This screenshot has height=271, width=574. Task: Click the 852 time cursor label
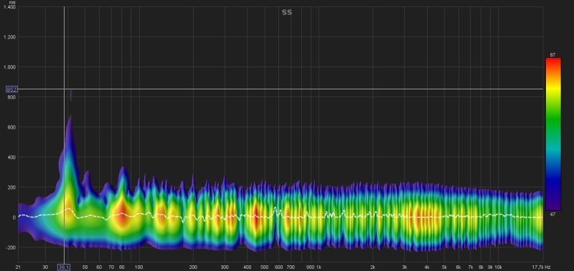pos(11,89)
